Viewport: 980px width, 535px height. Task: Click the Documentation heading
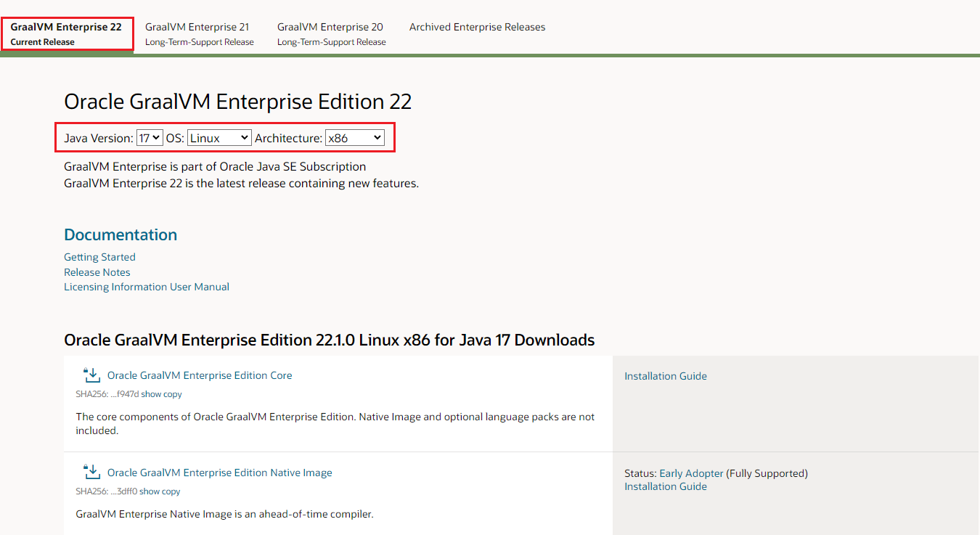(x=121, y=234)
